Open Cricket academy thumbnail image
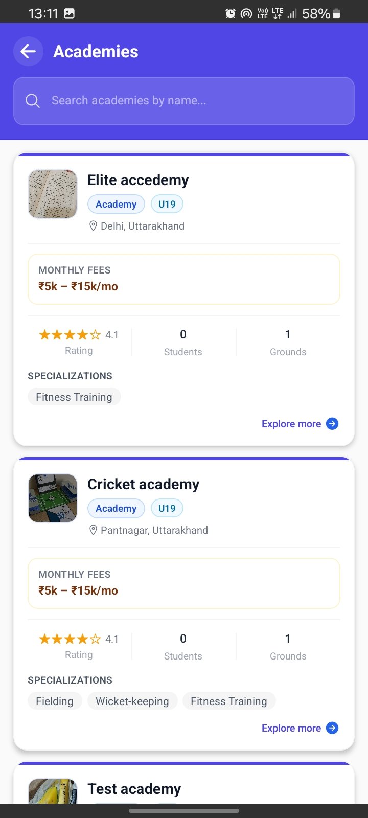Screen dimensions: 368x818 coord(53,498)
